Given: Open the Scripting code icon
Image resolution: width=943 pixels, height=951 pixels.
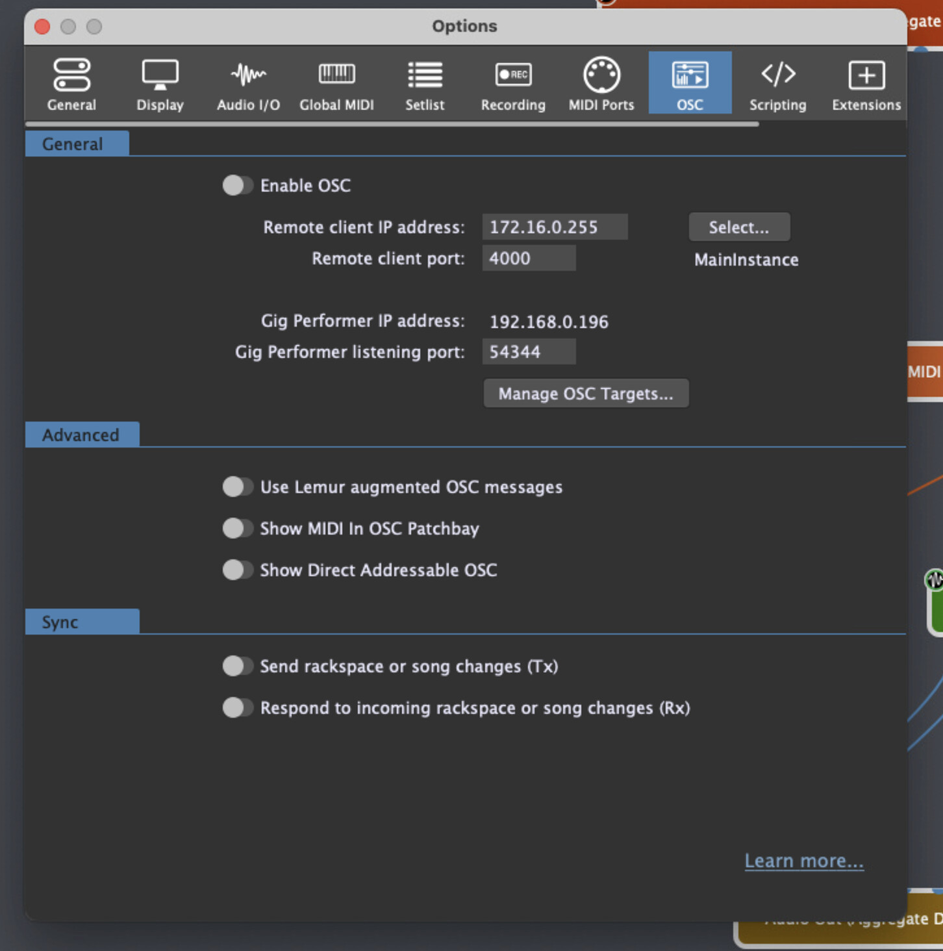Looking at the screenshot, I should click(x=777, y=76).
